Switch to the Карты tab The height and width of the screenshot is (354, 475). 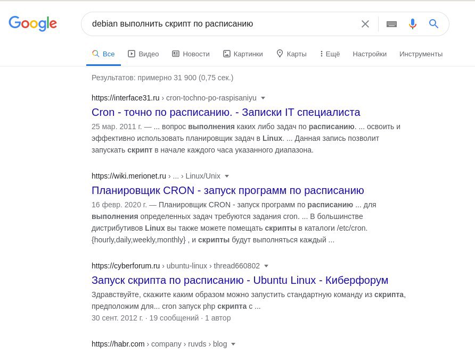pos(291,54)
